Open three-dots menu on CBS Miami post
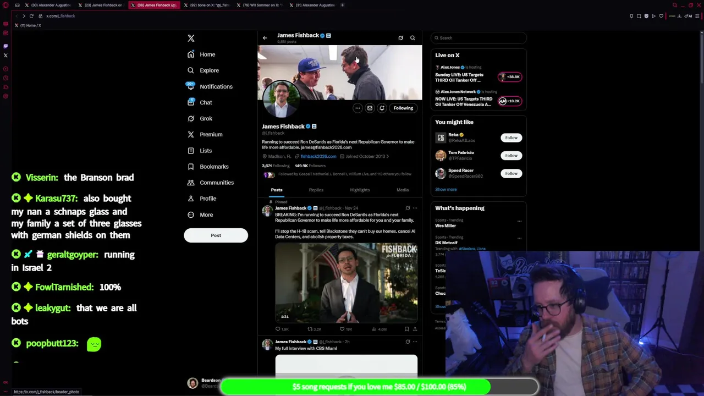Viewport: 704px width, 396px height. [415, 342]
